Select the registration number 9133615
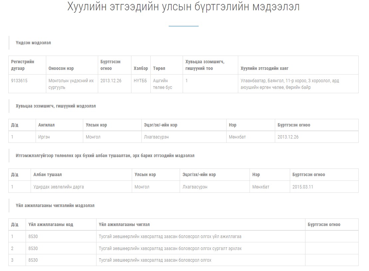The width and height of the screenshot is (369, 271). pos(19,81)
